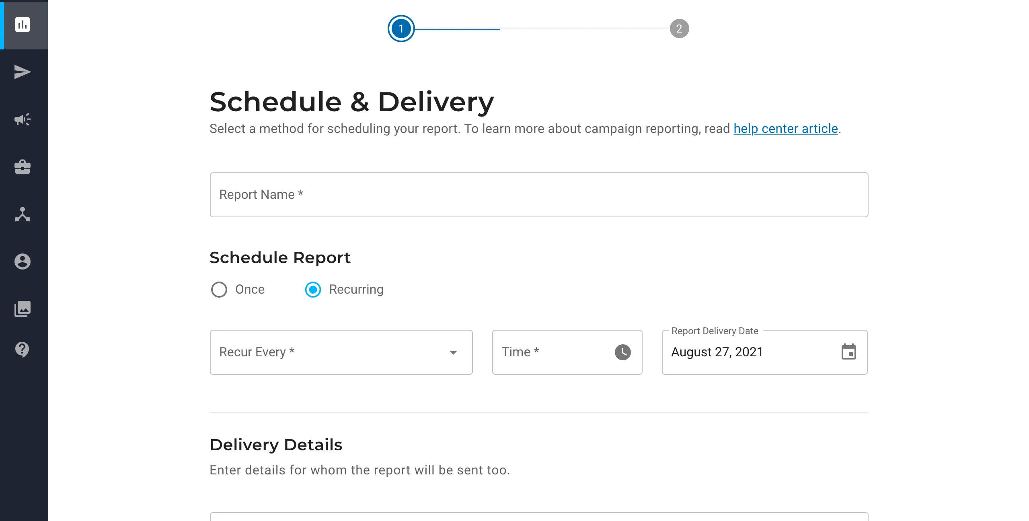
Task: Focus the Report Name input field
Action: pos(539,195)
